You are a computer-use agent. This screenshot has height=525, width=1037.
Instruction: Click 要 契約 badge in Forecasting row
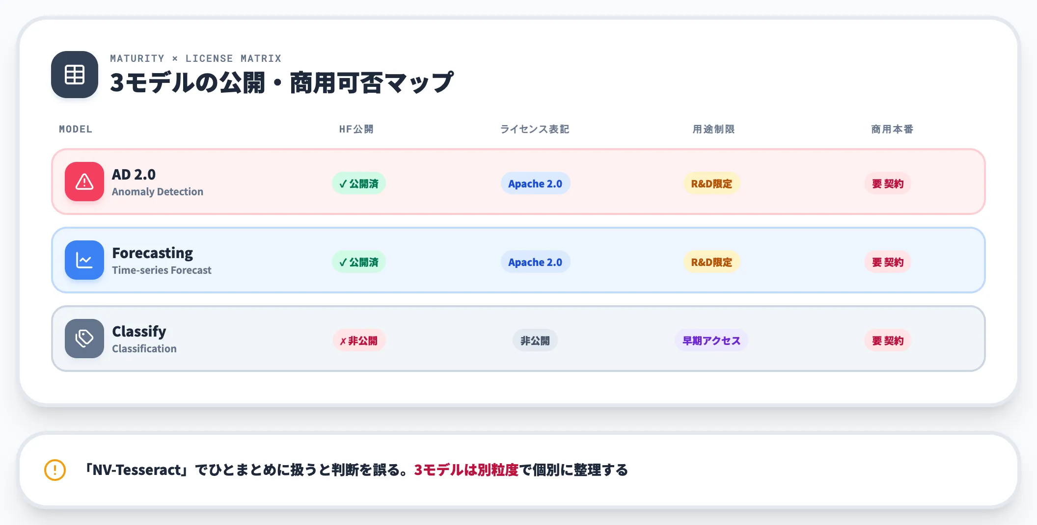click(x=888, y=262)
